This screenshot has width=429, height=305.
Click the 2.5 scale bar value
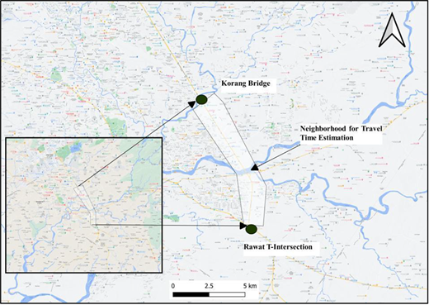click(x=209, y=286)
